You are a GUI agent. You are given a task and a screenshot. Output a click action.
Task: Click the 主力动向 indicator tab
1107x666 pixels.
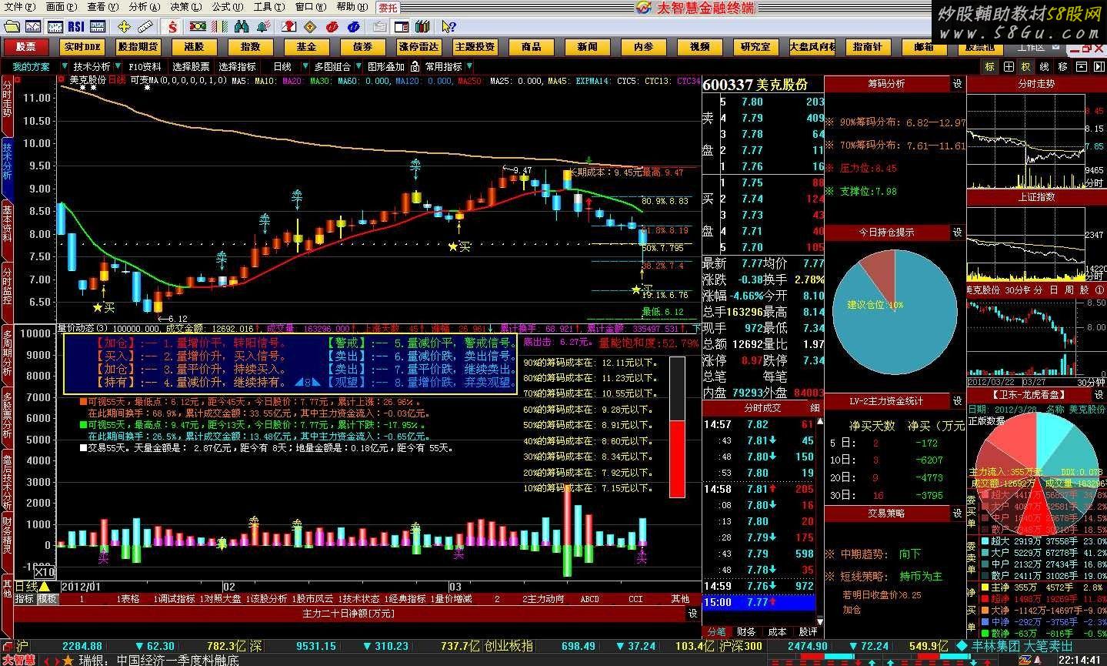[x=542, y=598]
